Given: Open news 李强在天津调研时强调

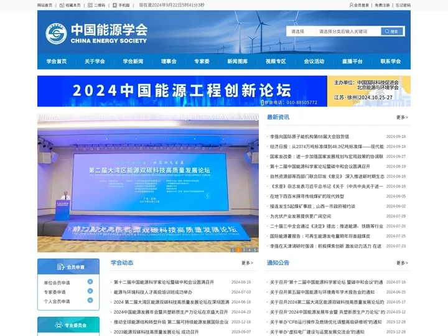Looking at the screenshot, I should [x=325, y=246].
